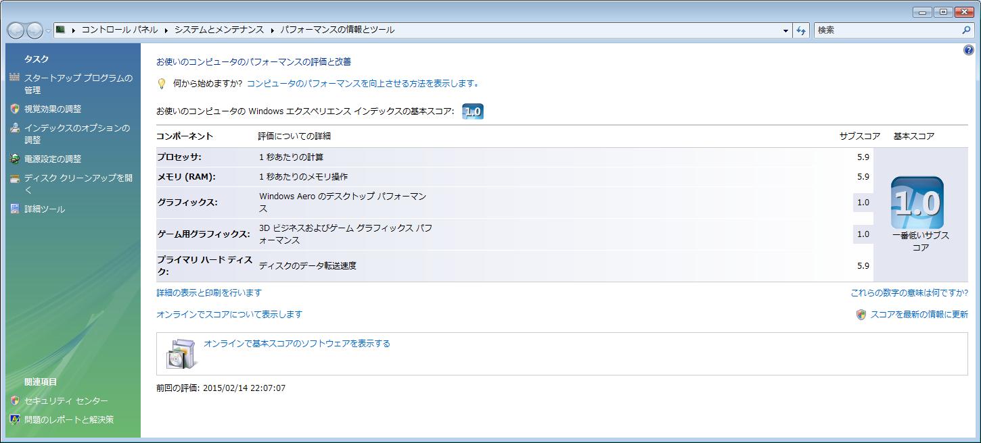The image size is (981, 443).
Task: Open セキュリティ センター related link
Action: (x=66, y=401)
